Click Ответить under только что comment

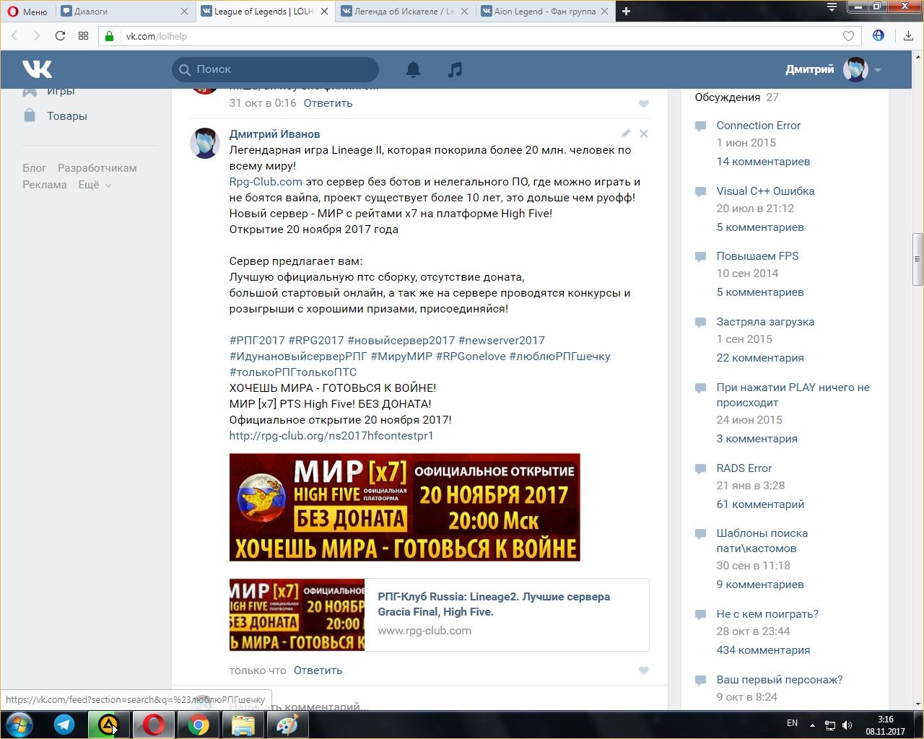coord(318,670)
